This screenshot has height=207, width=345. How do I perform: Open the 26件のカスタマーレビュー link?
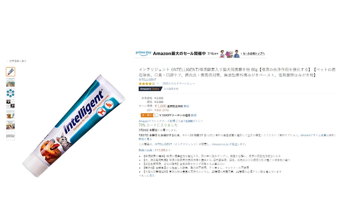click(179, 83)
